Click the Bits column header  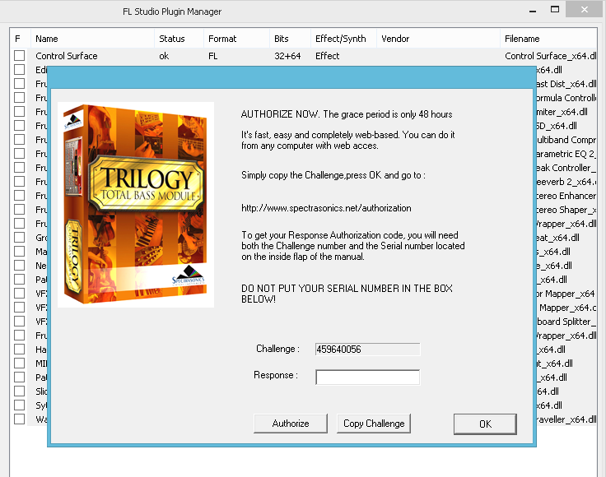(x=282, y=39)
